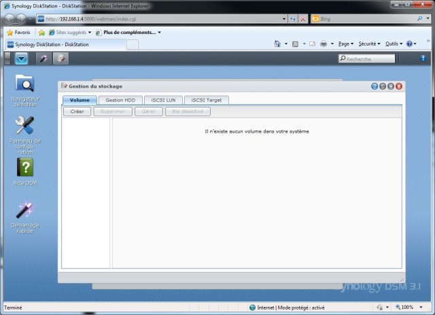The width and height of the screenshot is (435, 315).
Task: Switch to the Gestion HDD tab
Action: pos(120,100)
